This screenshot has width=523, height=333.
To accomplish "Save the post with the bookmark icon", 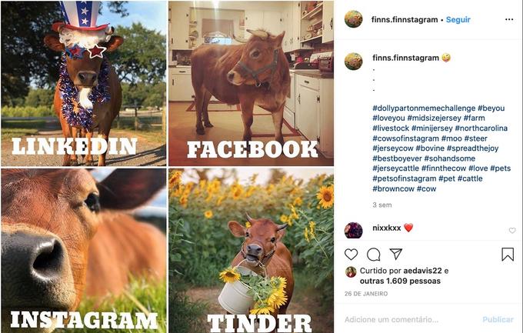I will (x=508, y=254).
